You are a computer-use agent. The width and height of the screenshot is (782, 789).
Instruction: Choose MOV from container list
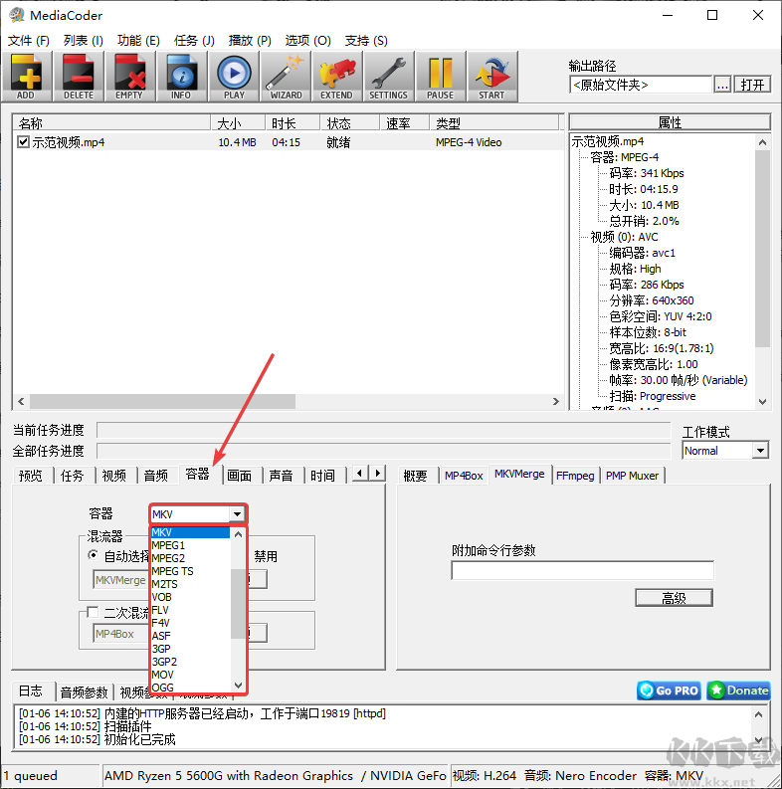[x=191, y=675]
